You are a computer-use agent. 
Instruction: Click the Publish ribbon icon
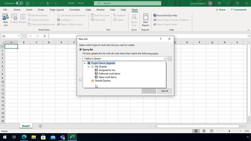click(14, 19)
